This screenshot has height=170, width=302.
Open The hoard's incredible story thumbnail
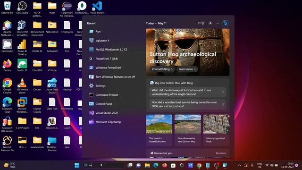pos(159,130)
